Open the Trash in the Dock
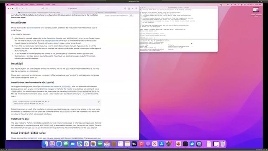 pos(222,144)
